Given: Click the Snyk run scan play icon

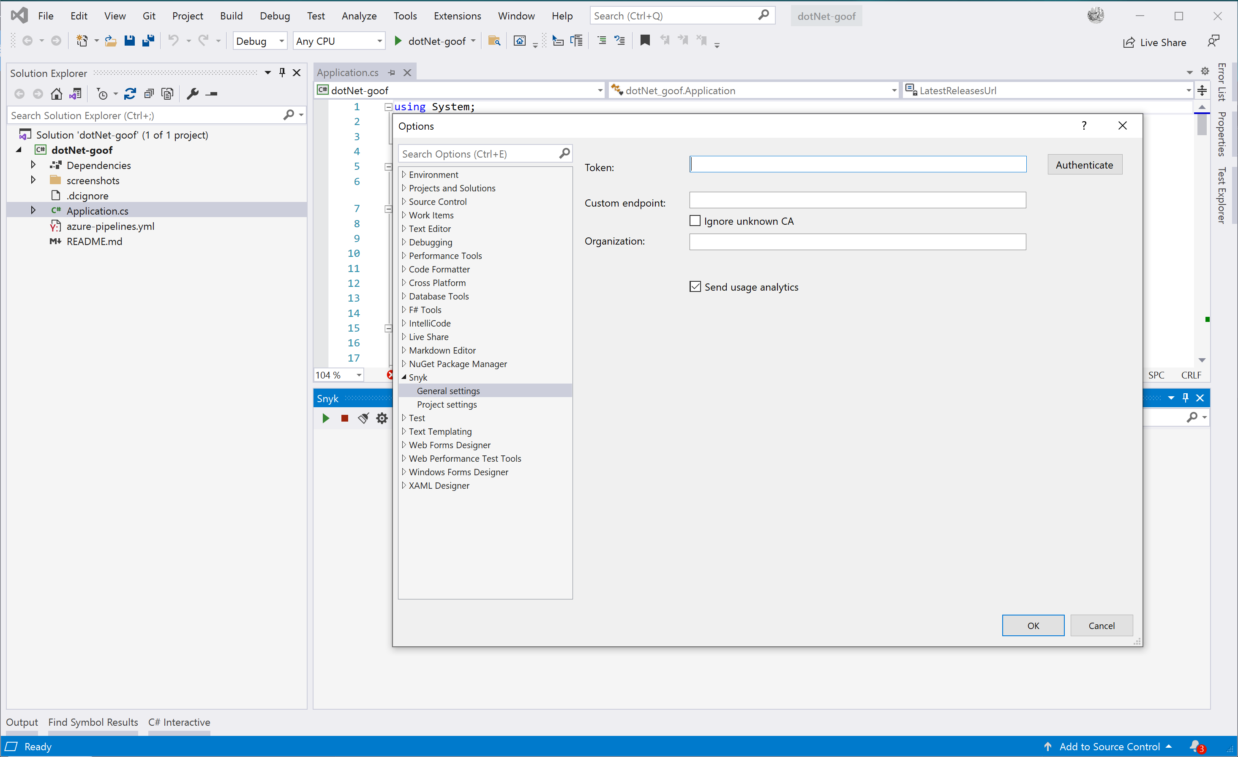Looking at the screenshot, I should pyautogui.click(x=326, y=418).
